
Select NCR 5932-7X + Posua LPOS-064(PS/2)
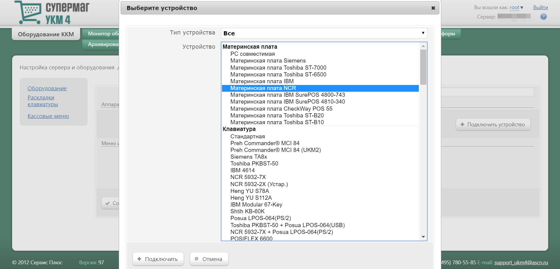pyautogui.click(x=320, y=232)
